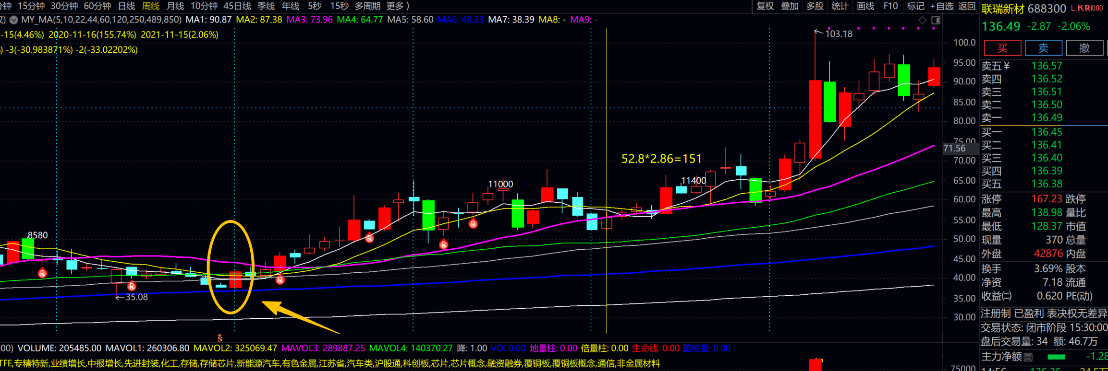Switch to the 5秒 period tab
Screen dimensions: 1108x371
coord(315,6)
